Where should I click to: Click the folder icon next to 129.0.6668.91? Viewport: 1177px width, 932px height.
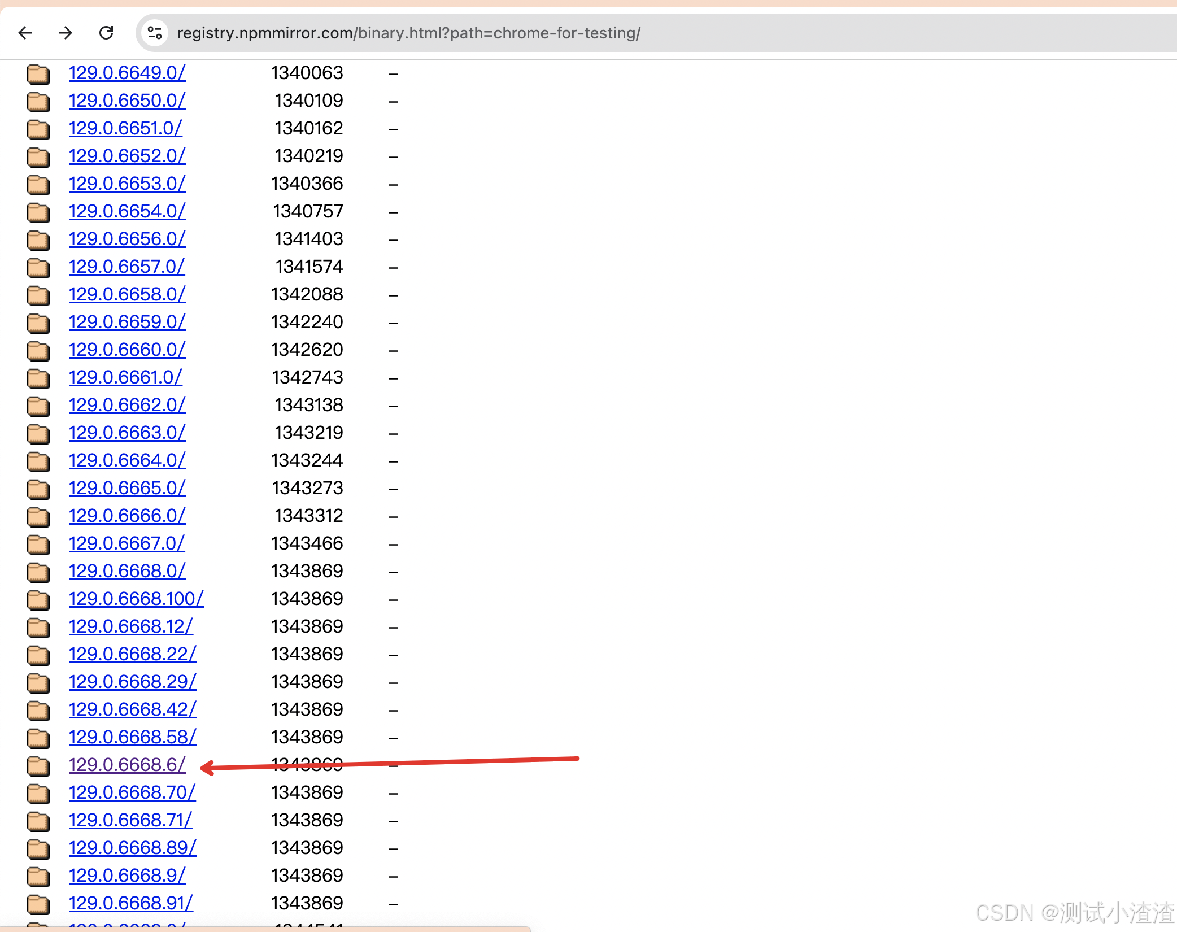[37, 904]
